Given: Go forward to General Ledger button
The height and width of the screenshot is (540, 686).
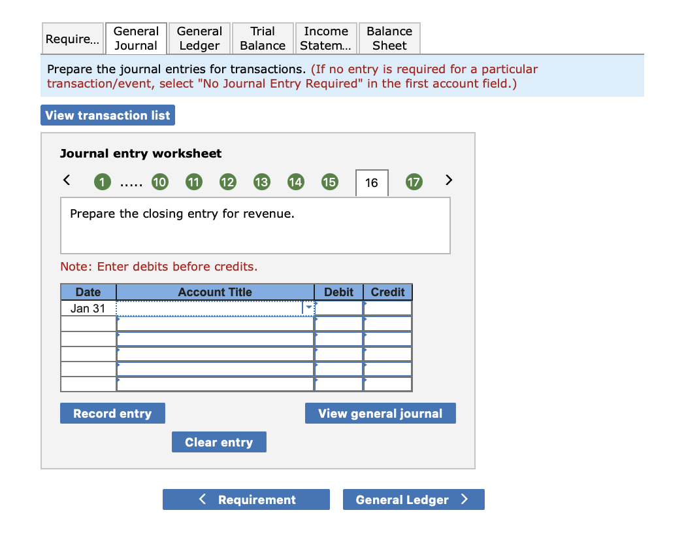Looking at the screenshot, I should pyautogui.click(x=414, y=499).
